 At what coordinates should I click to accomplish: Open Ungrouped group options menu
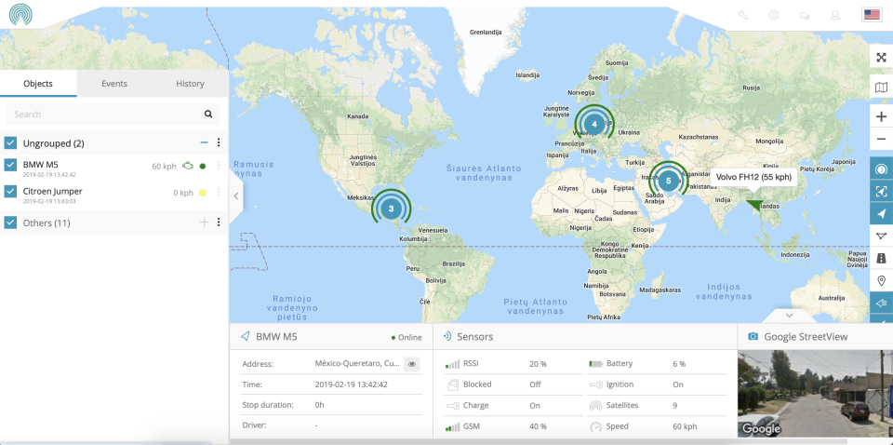click(x=219, y=142)
